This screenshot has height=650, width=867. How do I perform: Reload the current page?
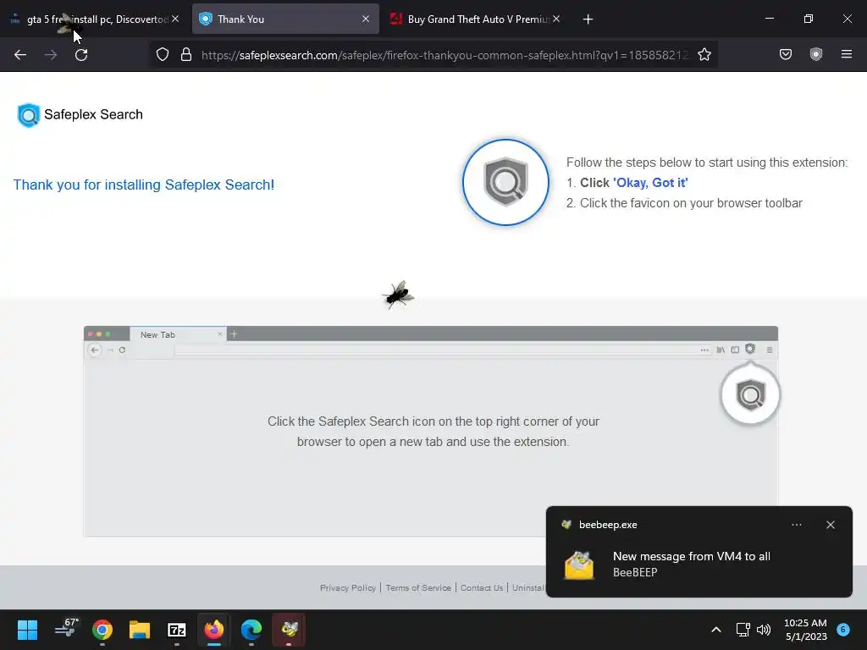(81, 55)
